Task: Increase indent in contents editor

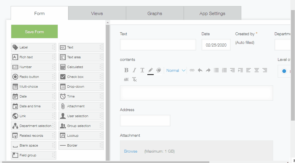Action: click(x=232, y=70)
